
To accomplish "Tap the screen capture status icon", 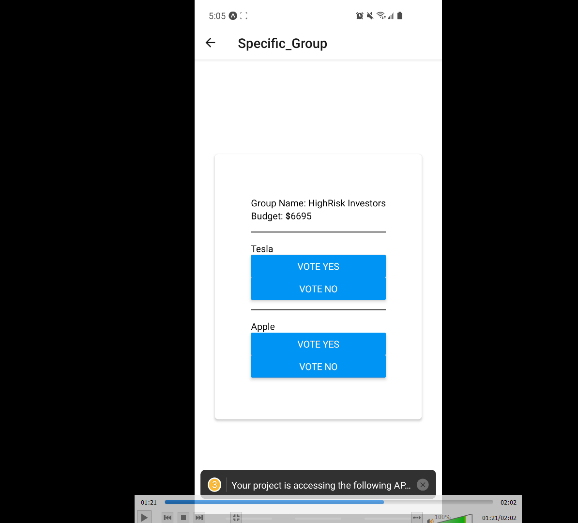I will point(243,15).
